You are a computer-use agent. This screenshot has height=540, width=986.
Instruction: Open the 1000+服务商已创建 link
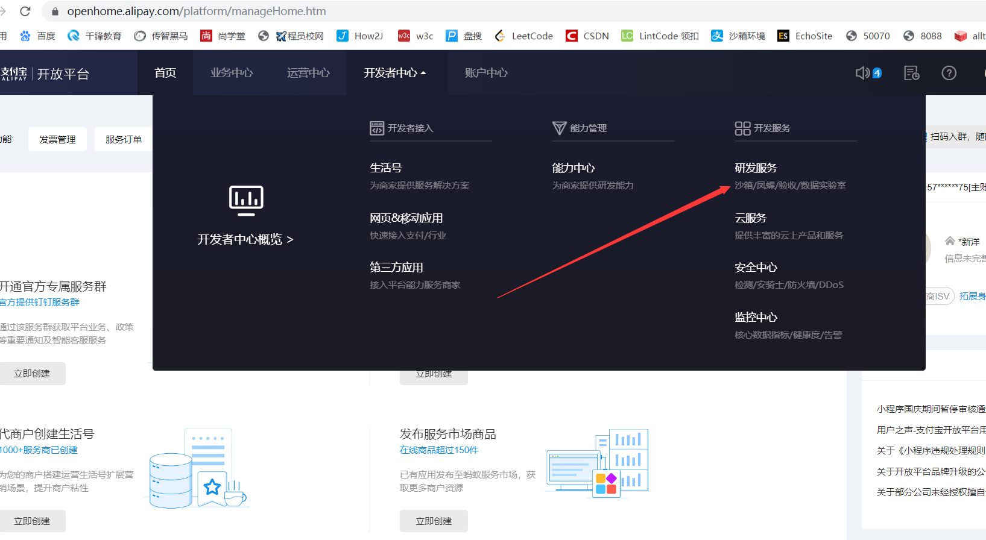(39, 450)
